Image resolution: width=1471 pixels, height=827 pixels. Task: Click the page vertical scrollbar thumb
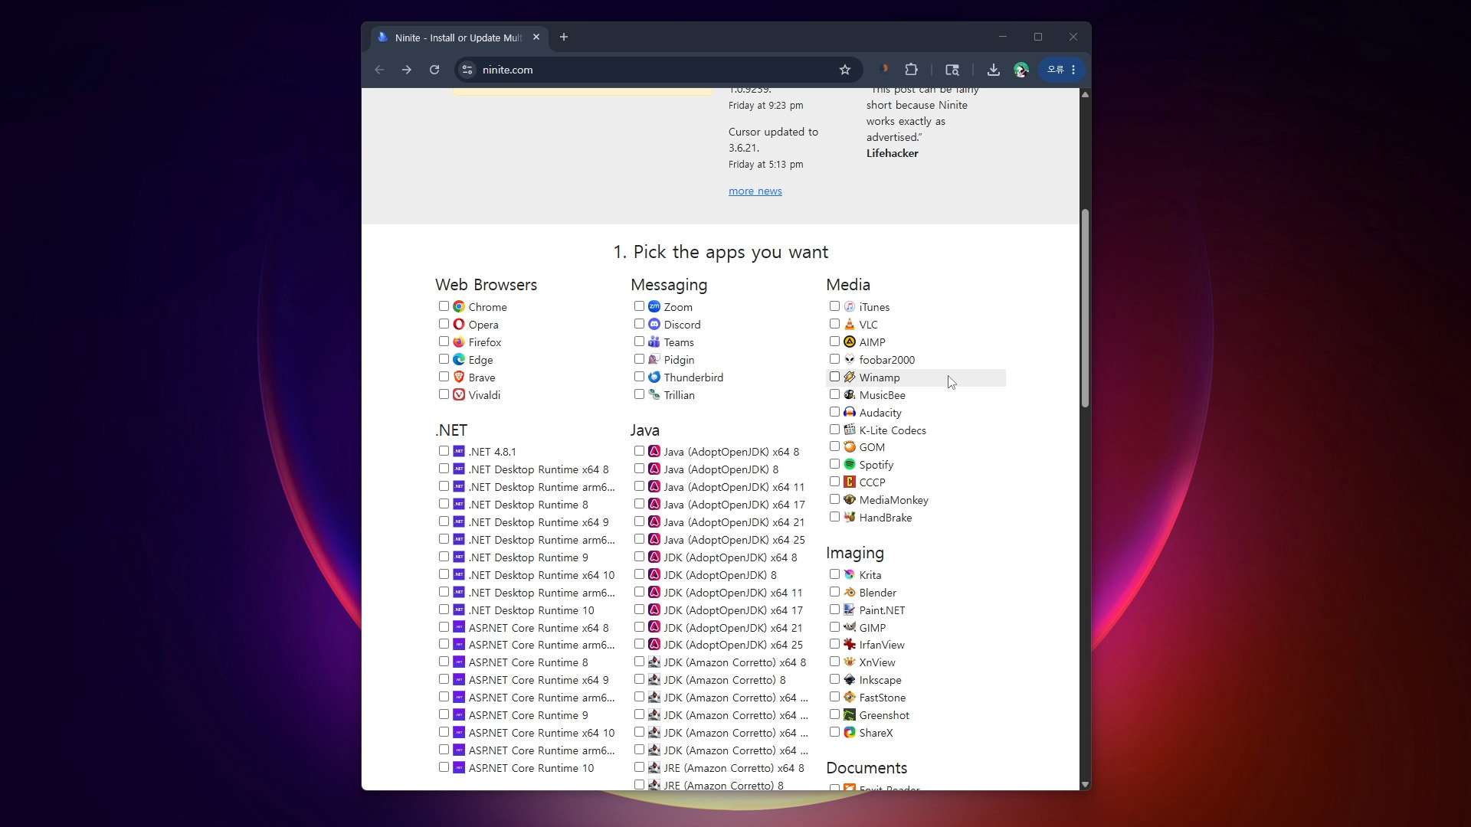pyautogui.click(x=1085, y=308)
